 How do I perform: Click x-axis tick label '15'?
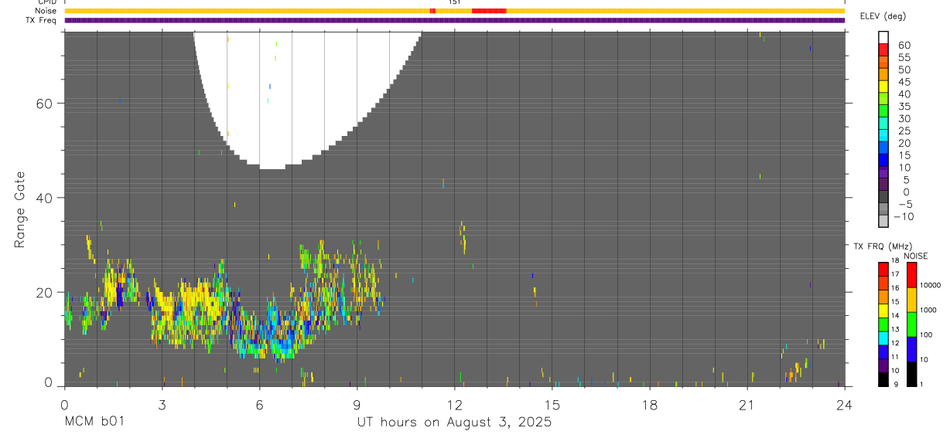pos(552,405)
